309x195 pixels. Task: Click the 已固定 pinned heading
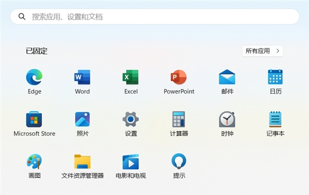37,51
